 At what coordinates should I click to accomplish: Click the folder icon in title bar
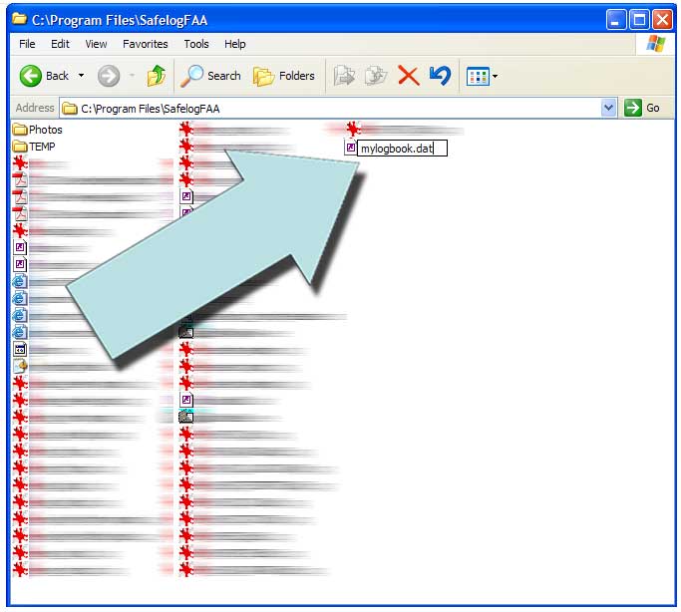[x=20, y=20]
